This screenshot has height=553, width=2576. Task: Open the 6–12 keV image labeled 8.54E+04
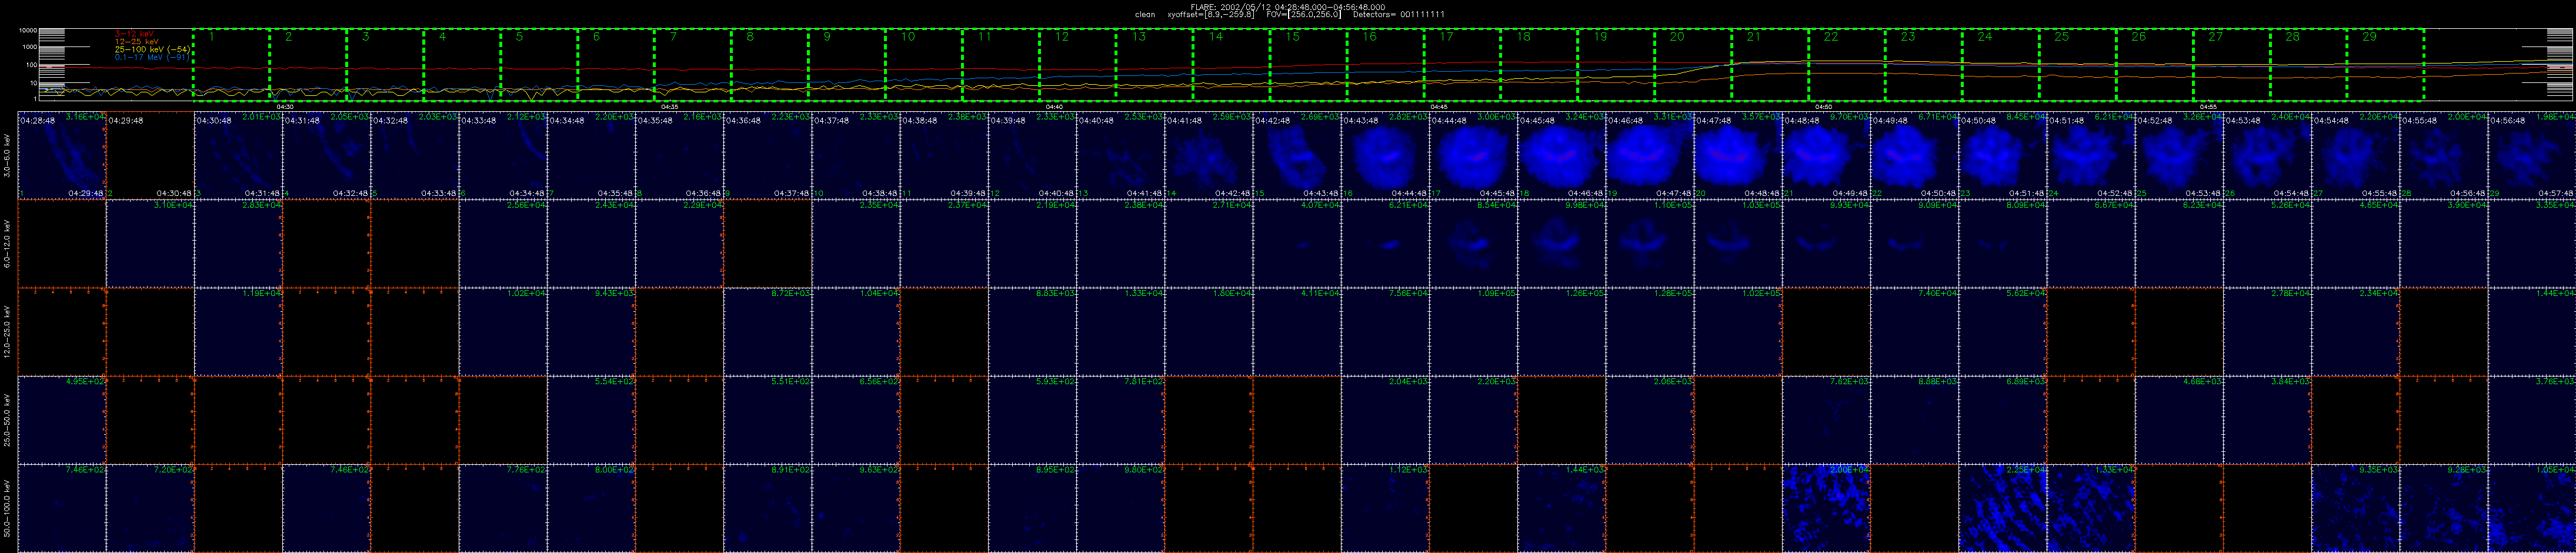[x=1474, y=243]
